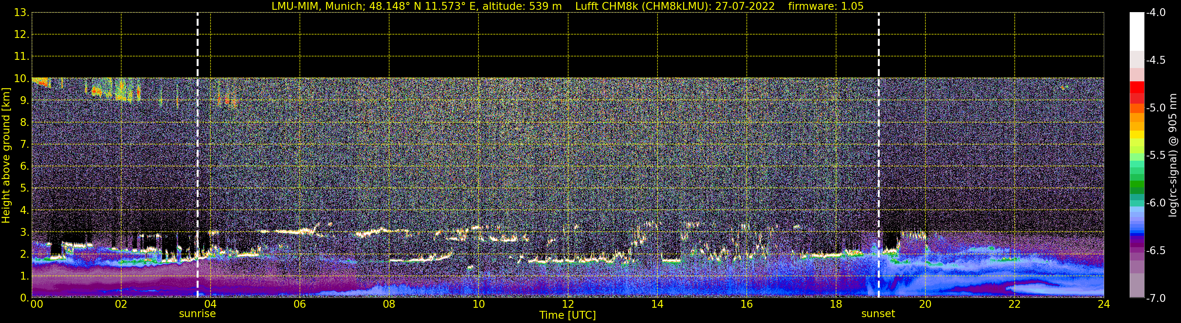Image resolution: width=1181 pixels, height=323 pixels.
Task: Click the colorbar tick label -6.5
Action: pyautogui.click(x=1155, y=251)
